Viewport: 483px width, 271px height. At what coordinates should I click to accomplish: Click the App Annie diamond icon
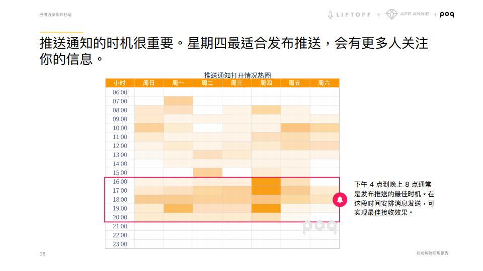(x=391, y=15)
